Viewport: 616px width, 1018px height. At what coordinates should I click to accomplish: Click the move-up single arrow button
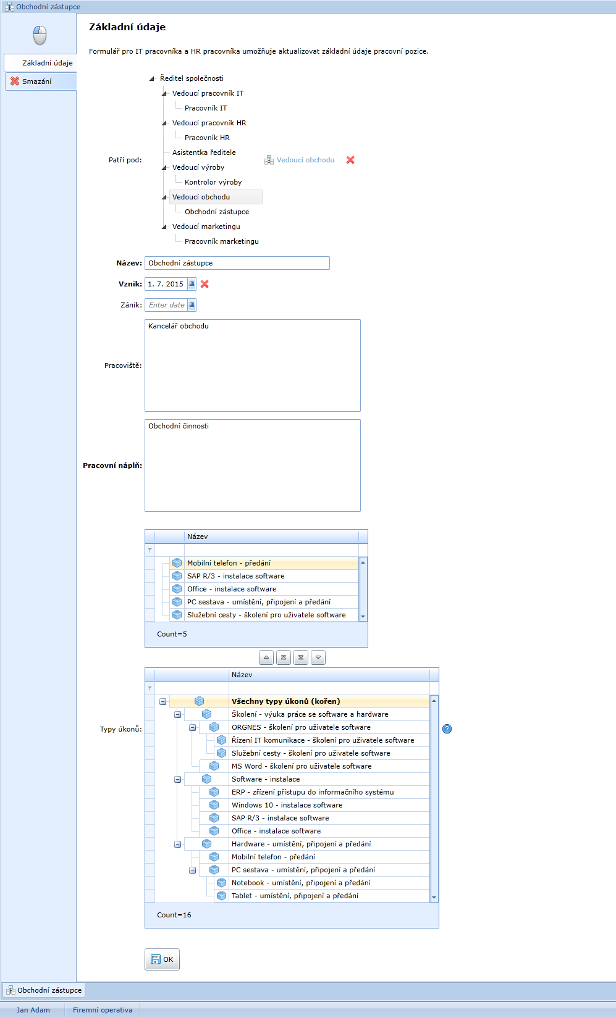[266, 657]
